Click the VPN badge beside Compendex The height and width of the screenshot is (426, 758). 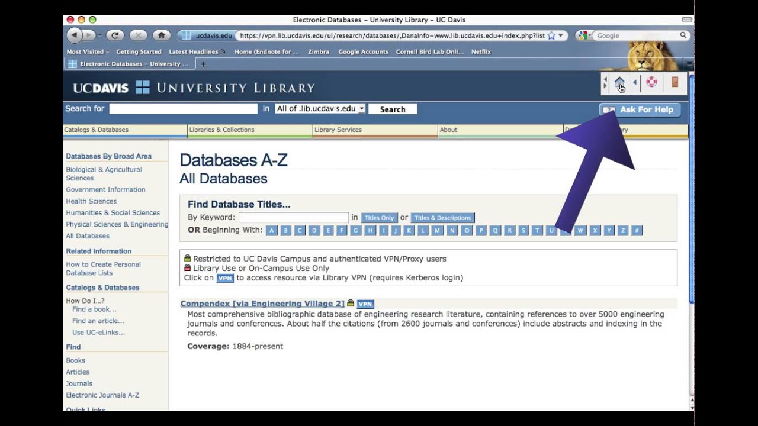coord(365,304)
